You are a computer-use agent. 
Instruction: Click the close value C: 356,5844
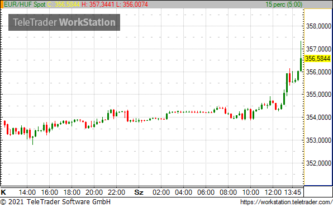(x=64, y=4)
